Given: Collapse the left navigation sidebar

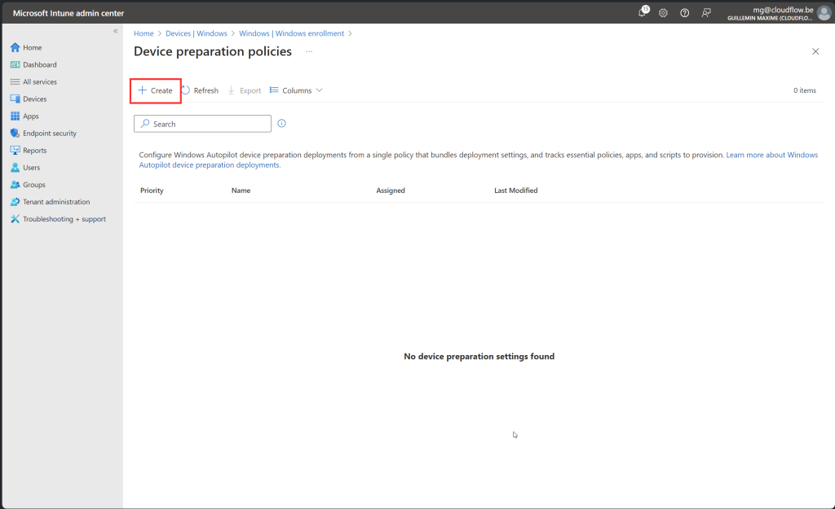Looking at the screenshot, I should (x=116, y=31).
